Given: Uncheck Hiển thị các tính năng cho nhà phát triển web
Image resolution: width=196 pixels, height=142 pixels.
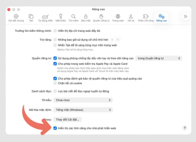Looking at the screenshot, I should point(55,128).
